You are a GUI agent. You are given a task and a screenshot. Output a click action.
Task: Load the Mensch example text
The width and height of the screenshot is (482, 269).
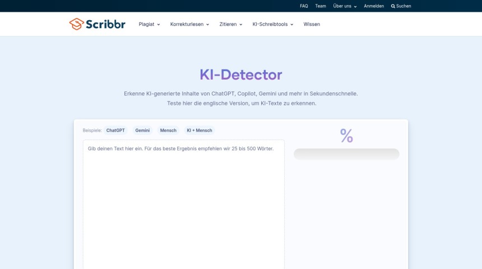(168, 131)
